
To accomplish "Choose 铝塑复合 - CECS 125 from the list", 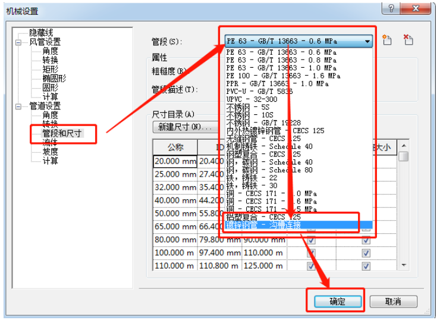I will pyautogui.click(x=299, y=217).
